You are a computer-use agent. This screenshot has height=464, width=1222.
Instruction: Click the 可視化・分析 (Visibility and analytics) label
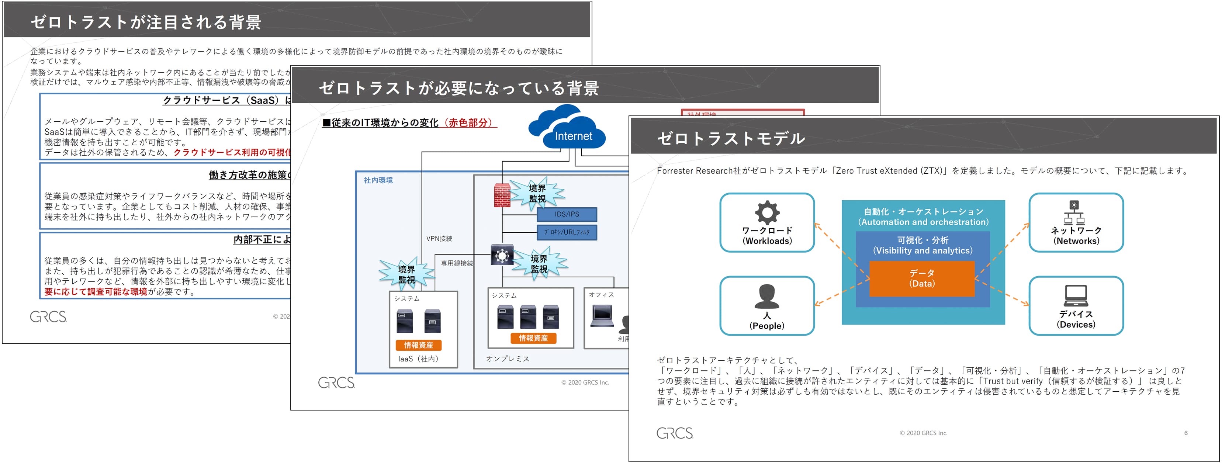[922, 245]
